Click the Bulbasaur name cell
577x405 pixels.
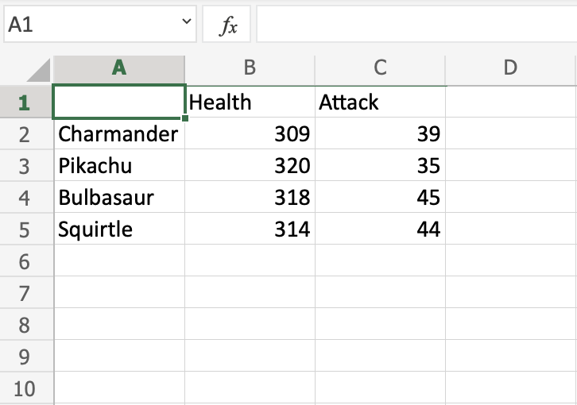click(119, 199)
